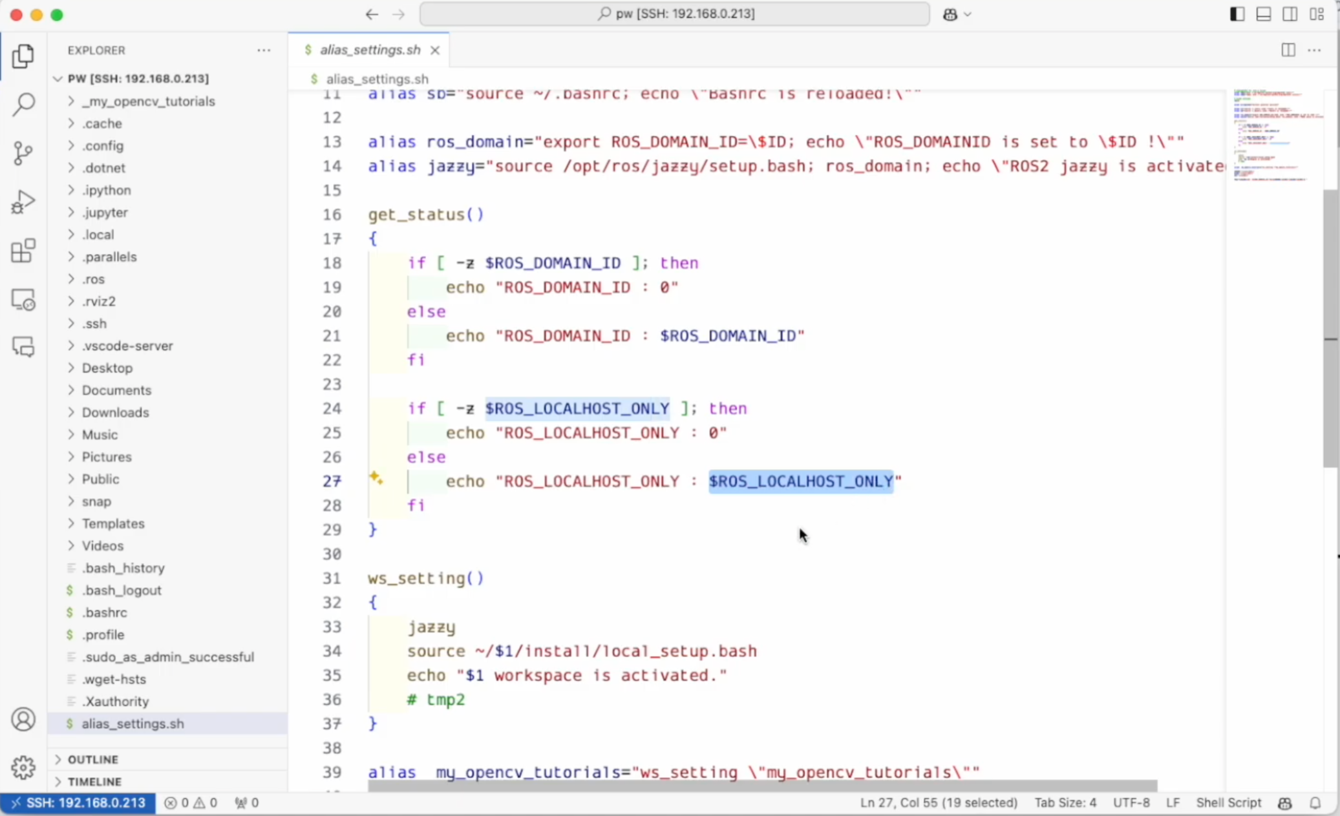Select the alias_settings.sh editor tab
Screen dimensions: 1340x816
369,50
